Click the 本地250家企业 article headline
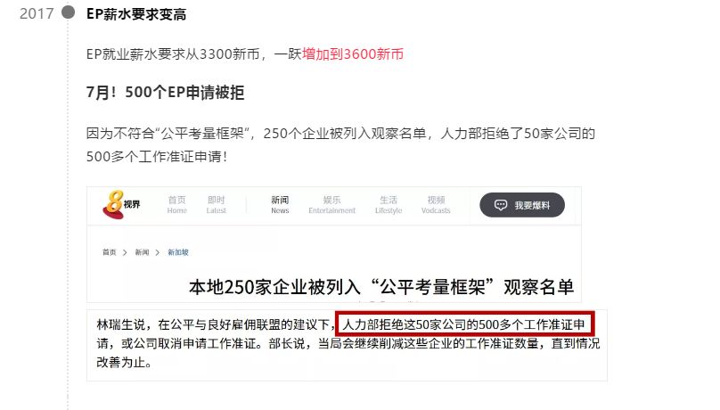The image size is (720, 410). coord(381,287)
